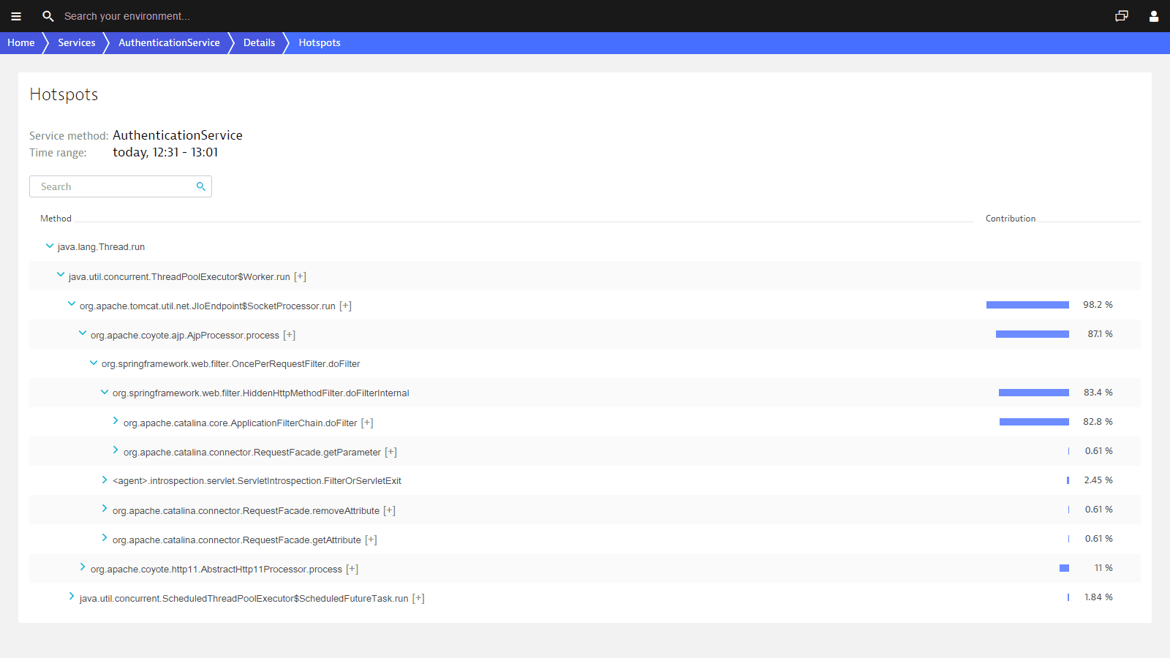Open AuthenticationService breadcrumb
Viewport: 1170px width, 658px height.
pyautogui.click(x=169, y=42)
